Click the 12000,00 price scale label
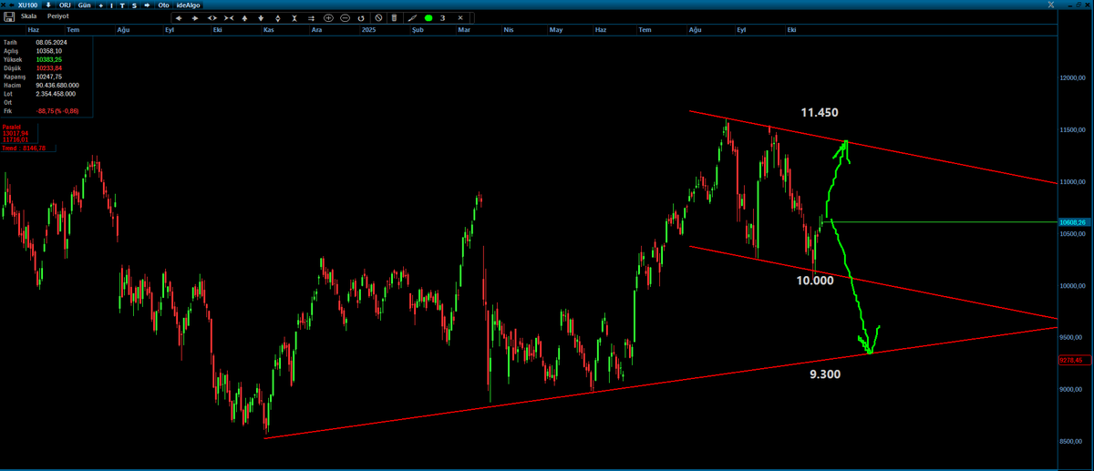Screen dimensions: 1094x471 tap(1073, 77)
